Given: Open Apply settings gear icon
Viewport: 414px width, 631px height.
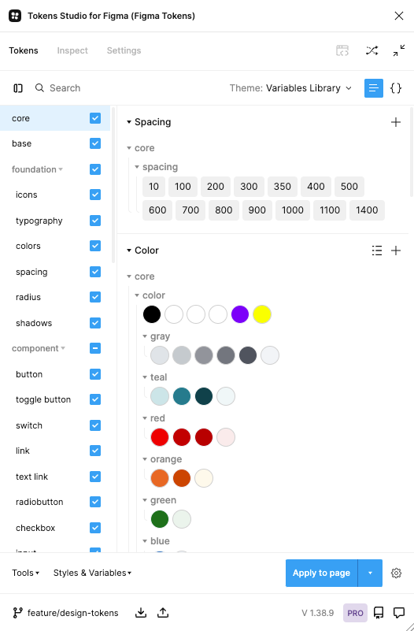Looking at the screenshot, I should [x=397, y=573].
